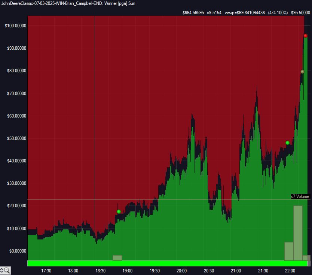The image size is (312, 275).
Task: Click the '$0.00000' price axis label
Action: (18, 251)
